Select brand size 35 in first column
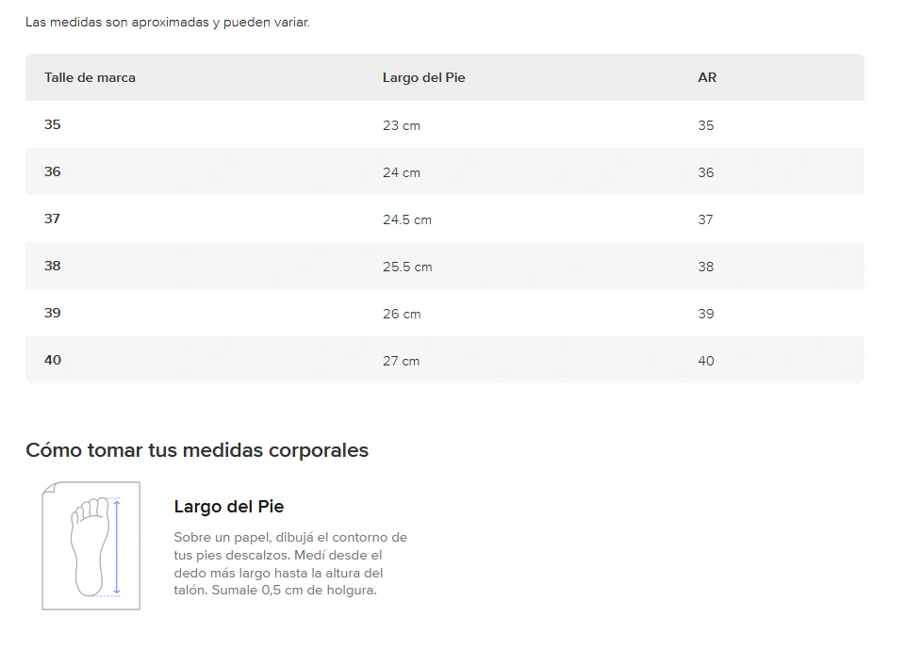The image size is (921, 649). click(52, 124)
